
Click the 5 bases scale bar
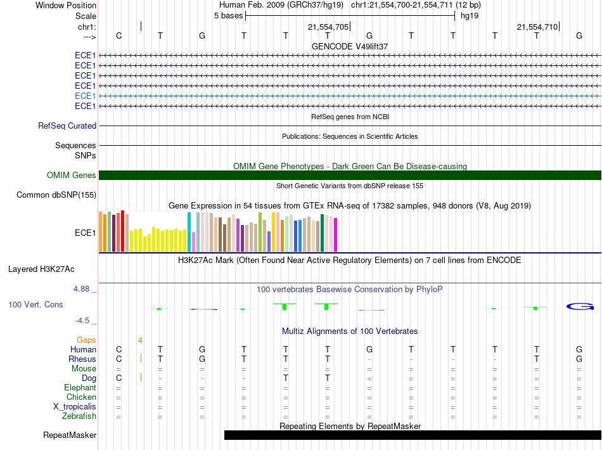coord(349,16)
